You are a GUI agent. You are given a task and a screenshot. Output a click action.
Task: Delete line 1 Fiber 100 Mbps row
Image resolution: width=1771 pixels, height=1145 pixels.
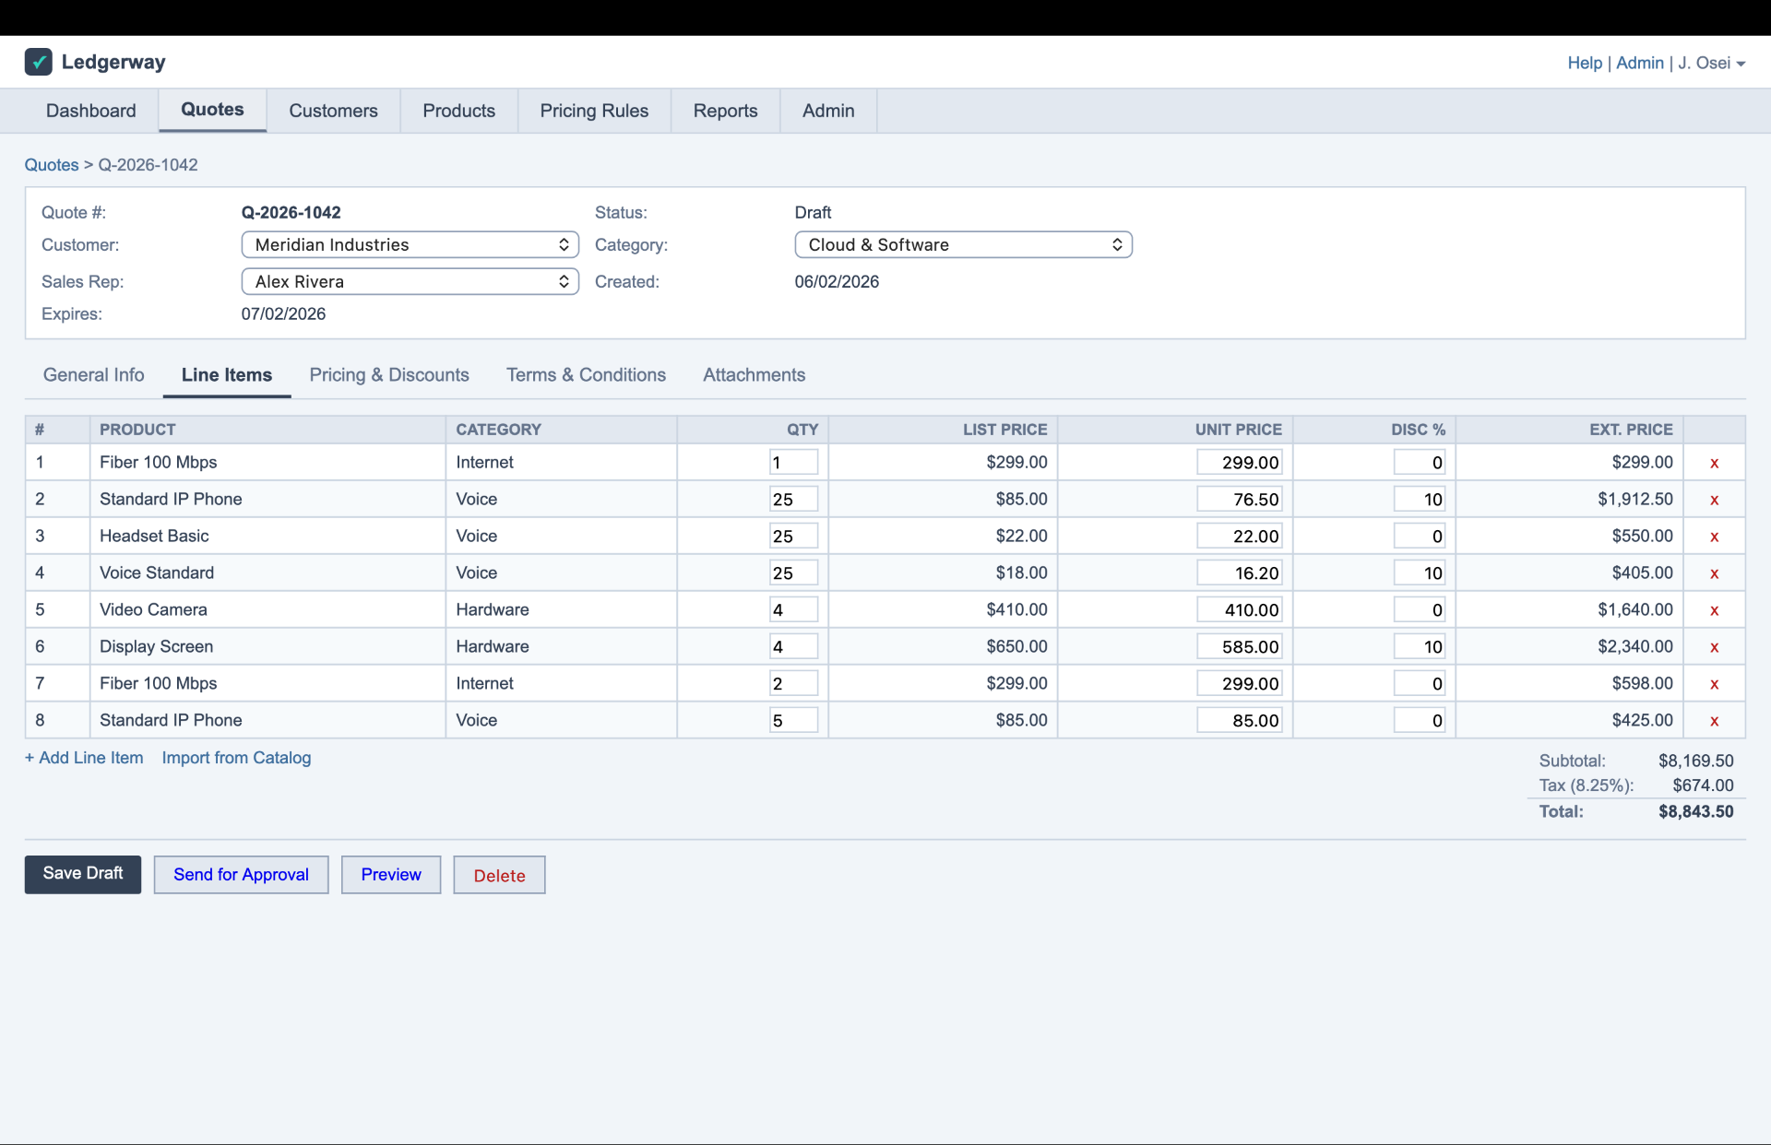point(1714,463)
